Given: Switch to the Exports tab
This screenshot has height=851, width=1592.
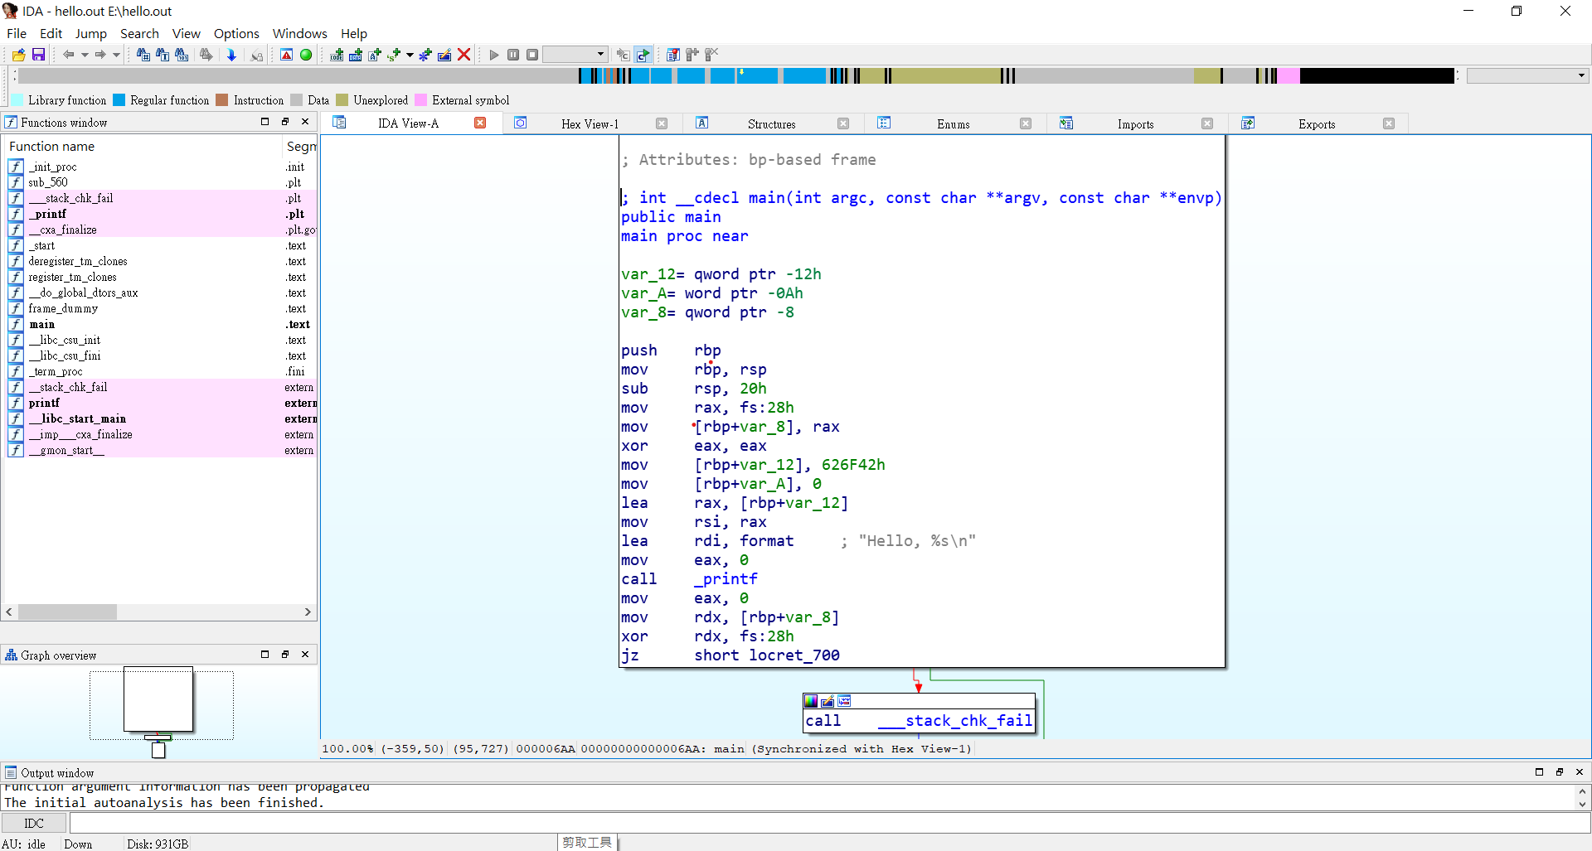Looking at the screenshot, I should [x=1317, y=124].
